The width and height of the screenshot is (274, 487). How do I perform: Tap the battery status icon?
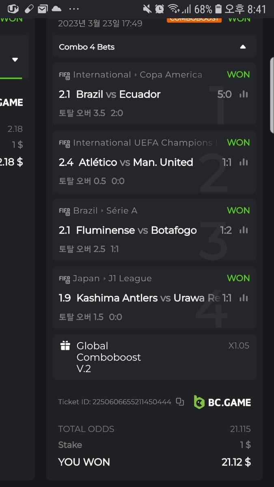click(218, 9)
